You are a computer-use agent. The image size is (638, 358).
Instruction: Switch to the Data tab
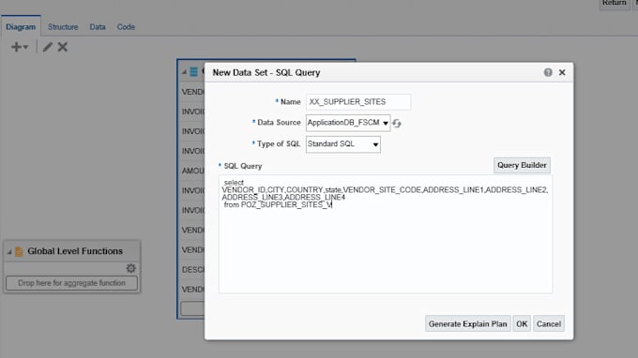click(x=98, y=27)
